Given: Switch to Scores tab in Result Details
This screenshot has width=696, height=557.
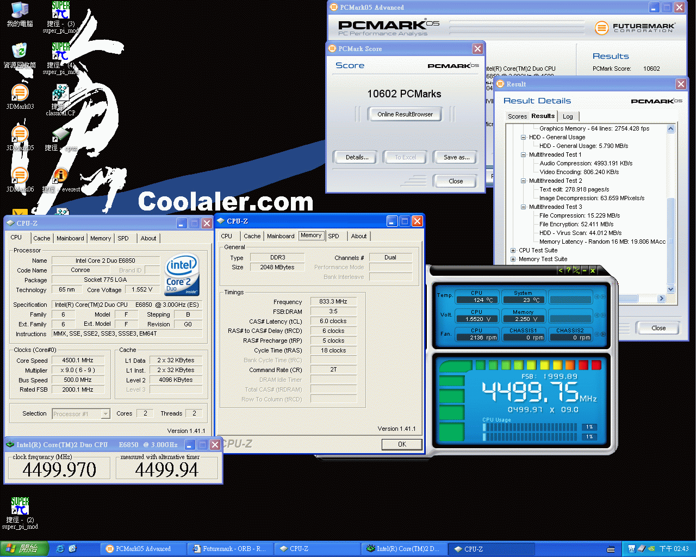Looking at the screenshot, I should [x=517, y=116].
